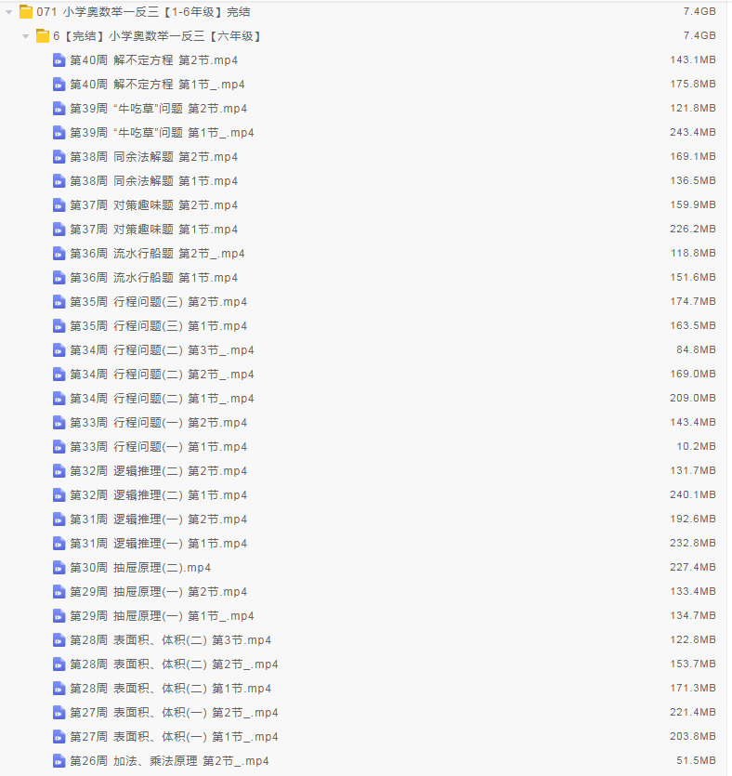Open 第37周 对策趣味题 第1节_.mp4 file
The width and height of the screenshot is (732, 776).
tap(153, 230)
